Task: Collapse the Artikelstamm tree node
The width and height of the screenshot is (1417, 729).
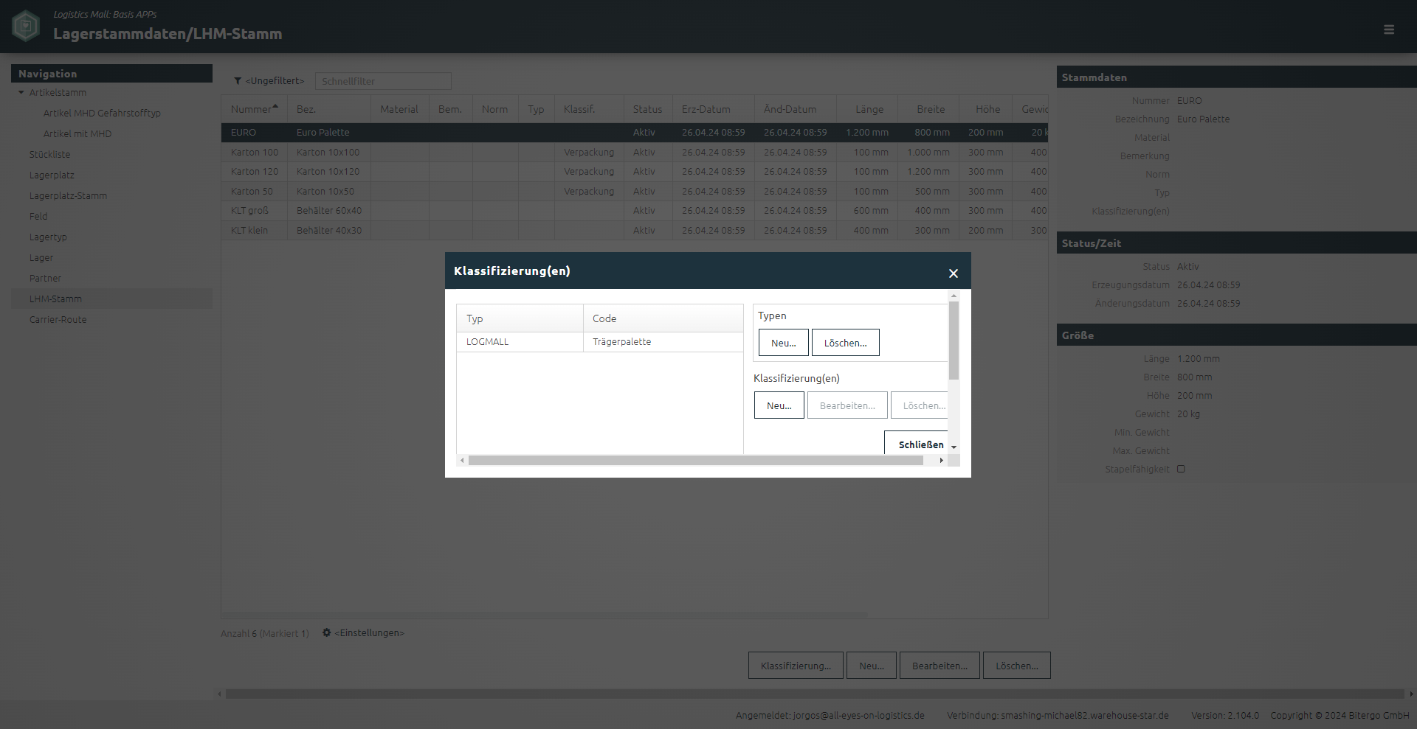Action: (21, 92)
